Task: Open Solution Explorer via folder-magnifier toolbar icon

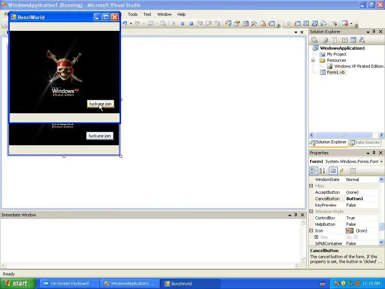Action: (x=228, y=23)
